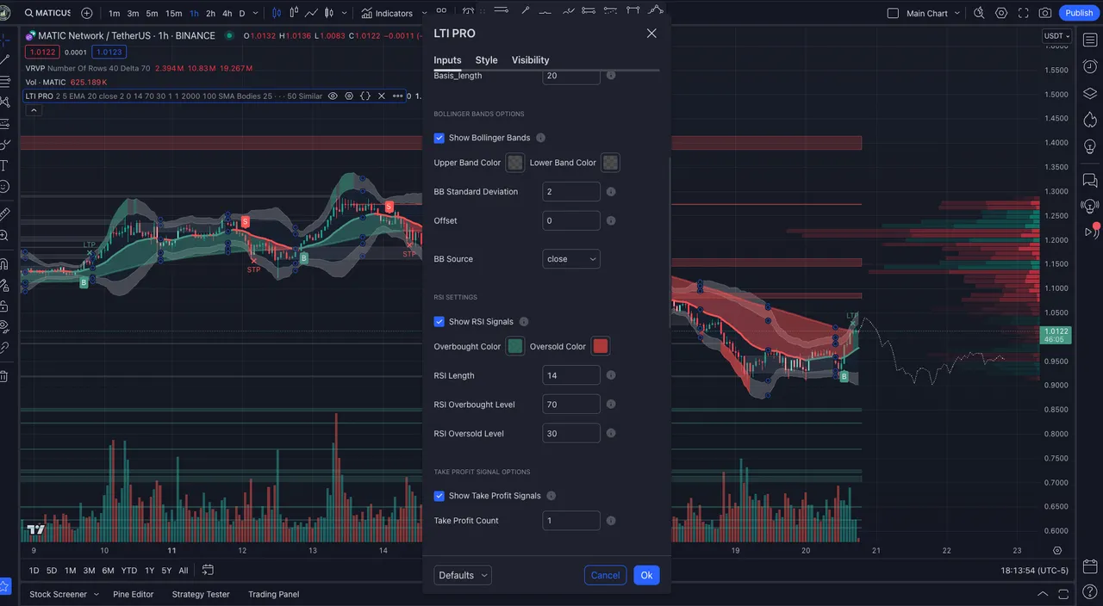
Task: Set range to YTD
Action: point(129,570)
